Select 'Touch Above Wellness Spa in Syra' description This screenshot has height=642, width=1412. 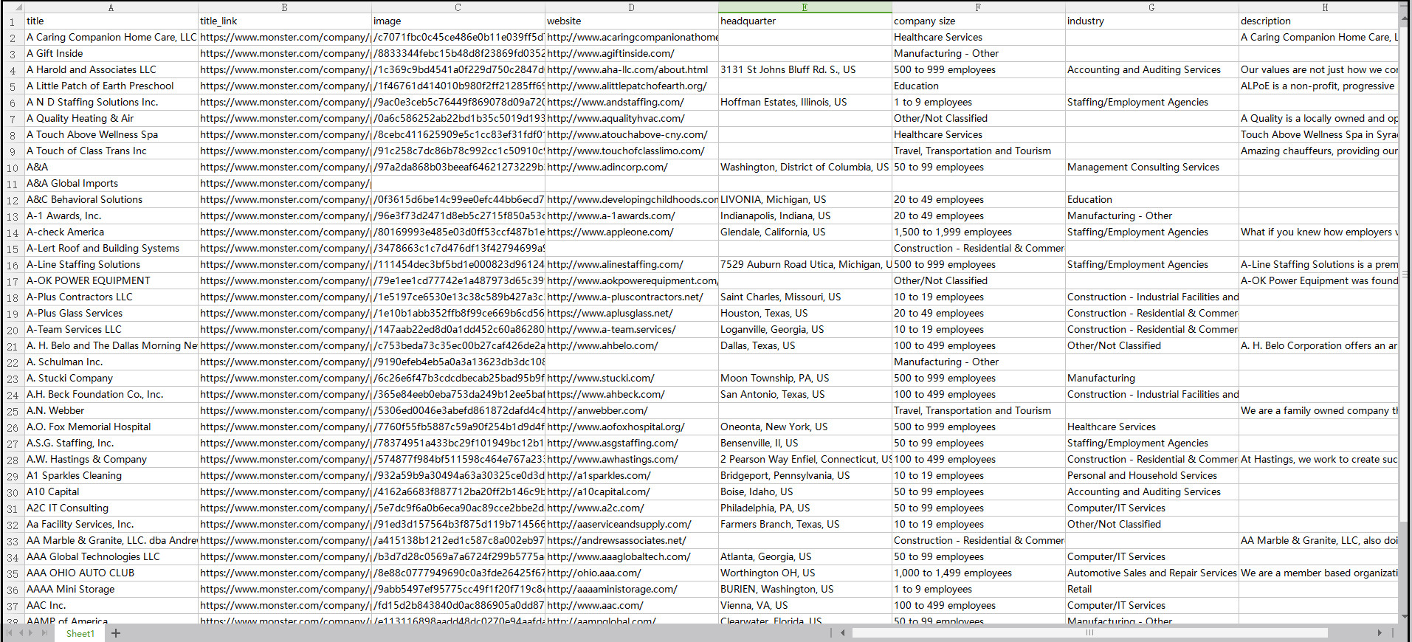click(x=1318, y=135)
